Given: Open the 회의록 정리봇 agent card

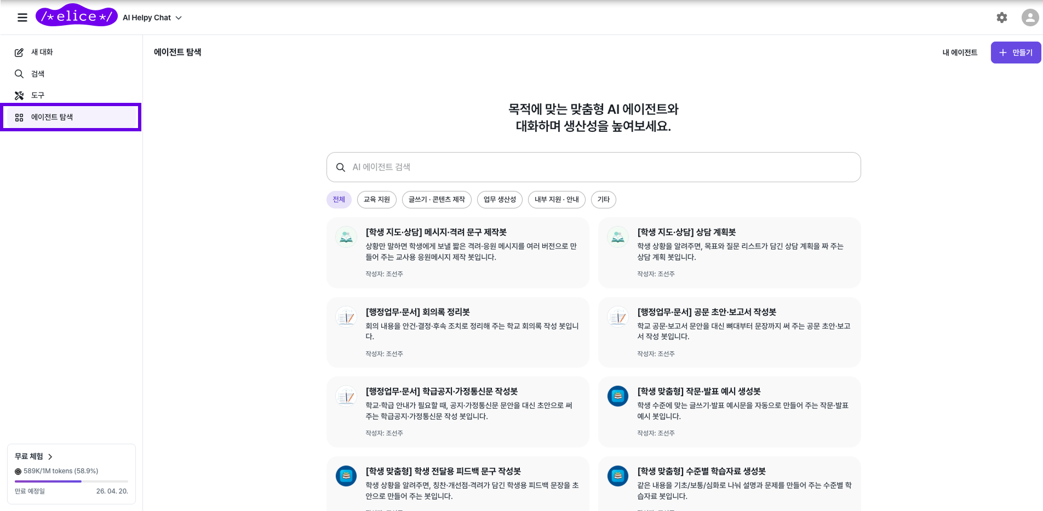Looking at the screenshot, I should click(457, 332).
